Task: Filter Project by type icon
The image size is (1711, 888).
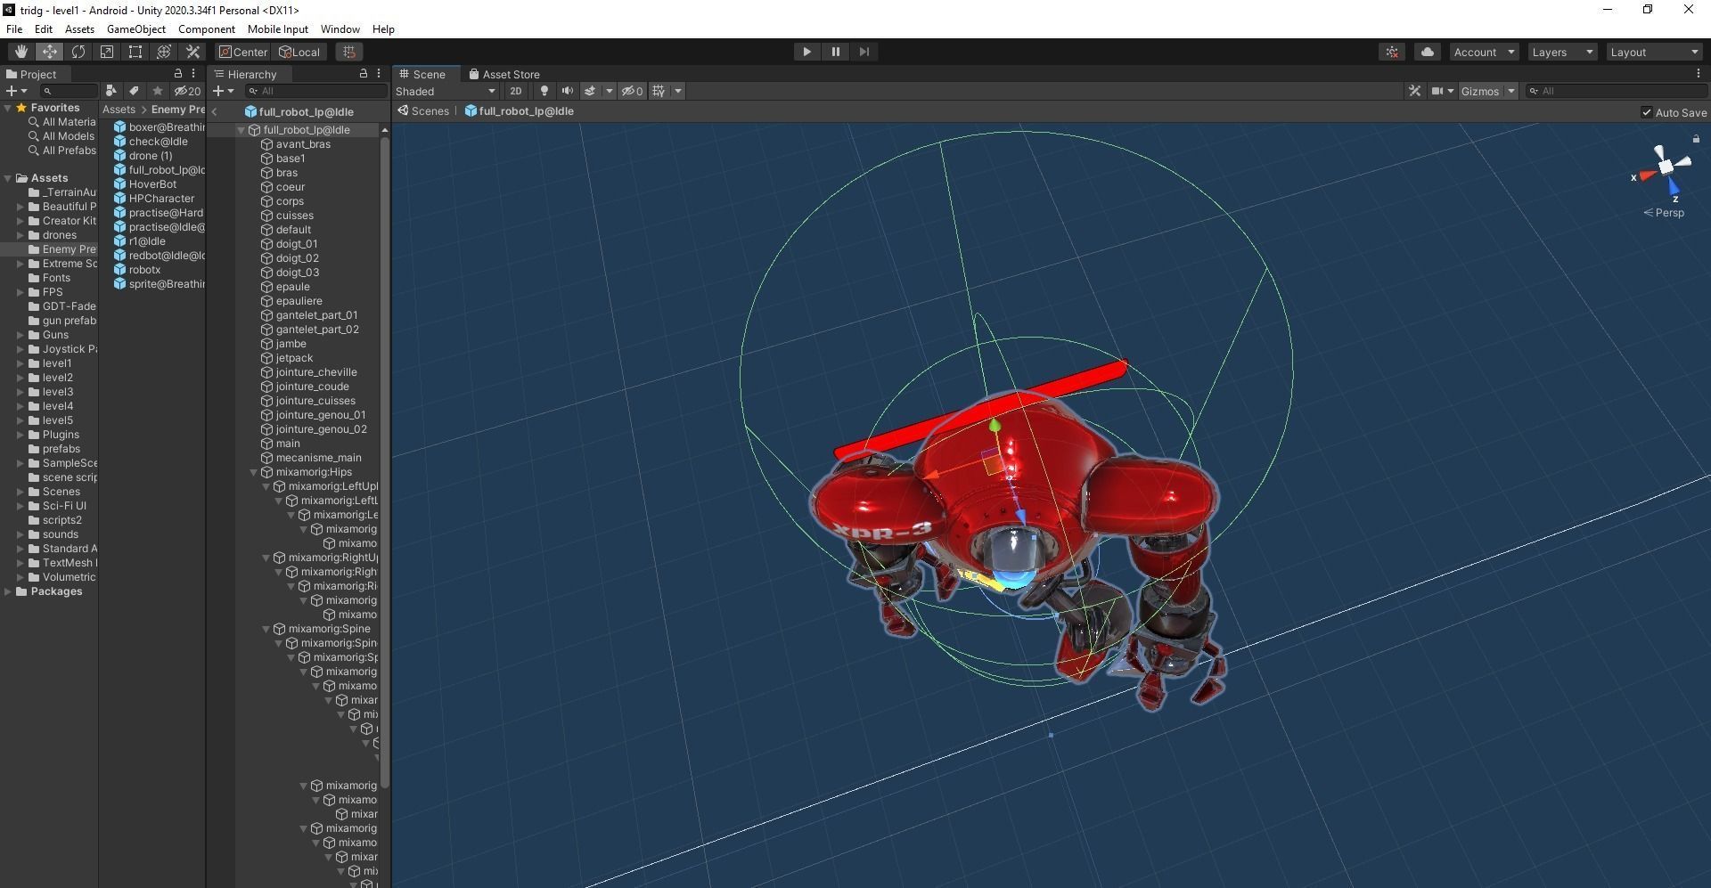Action: (x=111, y=91)
